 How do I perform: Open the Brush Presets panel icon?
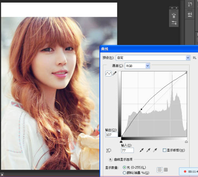[x=174, y=23]
